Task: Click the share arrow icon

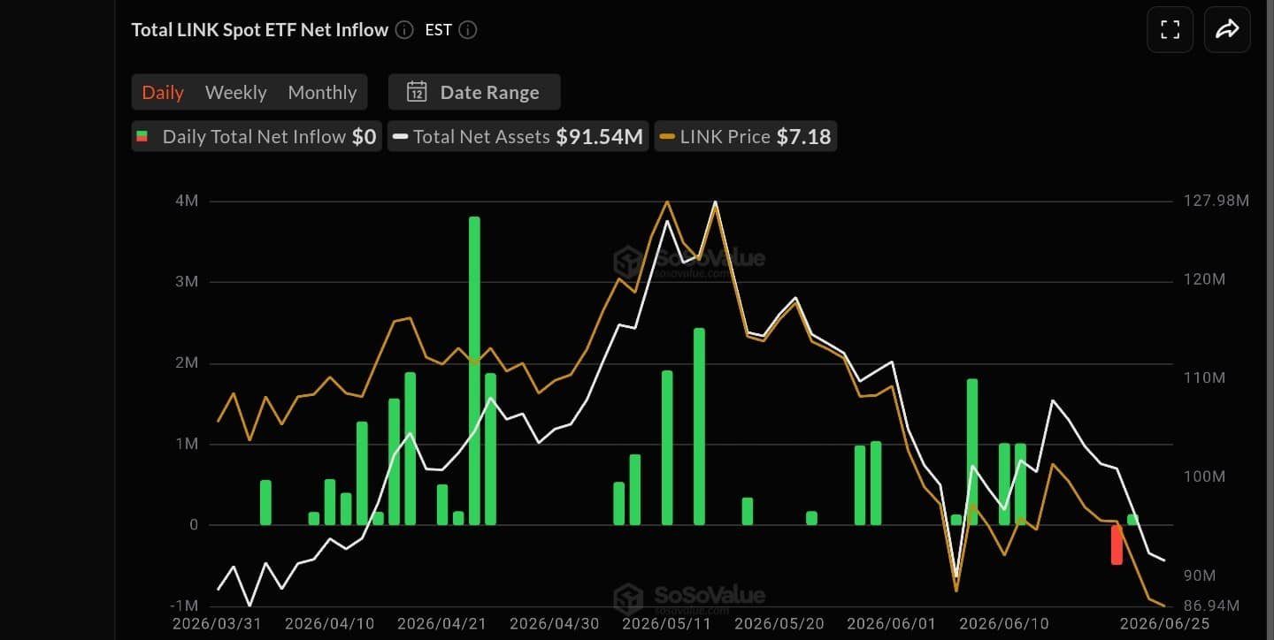Action: click(x=1227, y=30)
